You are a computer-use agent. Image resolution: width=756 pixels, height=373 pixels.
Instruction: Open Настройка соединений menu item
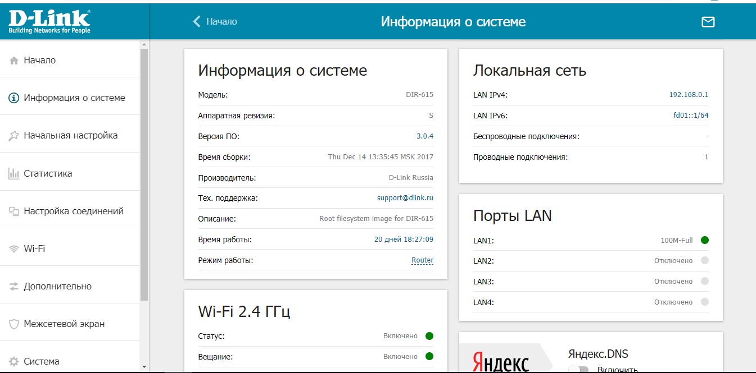click(x=73, y=211)
